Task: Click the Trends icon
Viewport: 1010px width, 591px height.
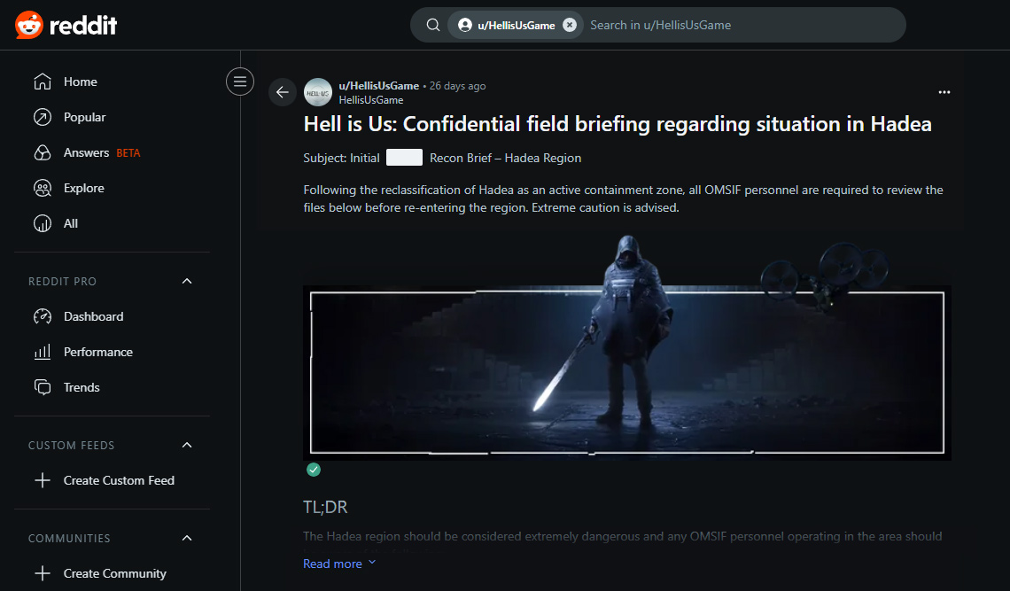Action: click(x=43, y=387)
